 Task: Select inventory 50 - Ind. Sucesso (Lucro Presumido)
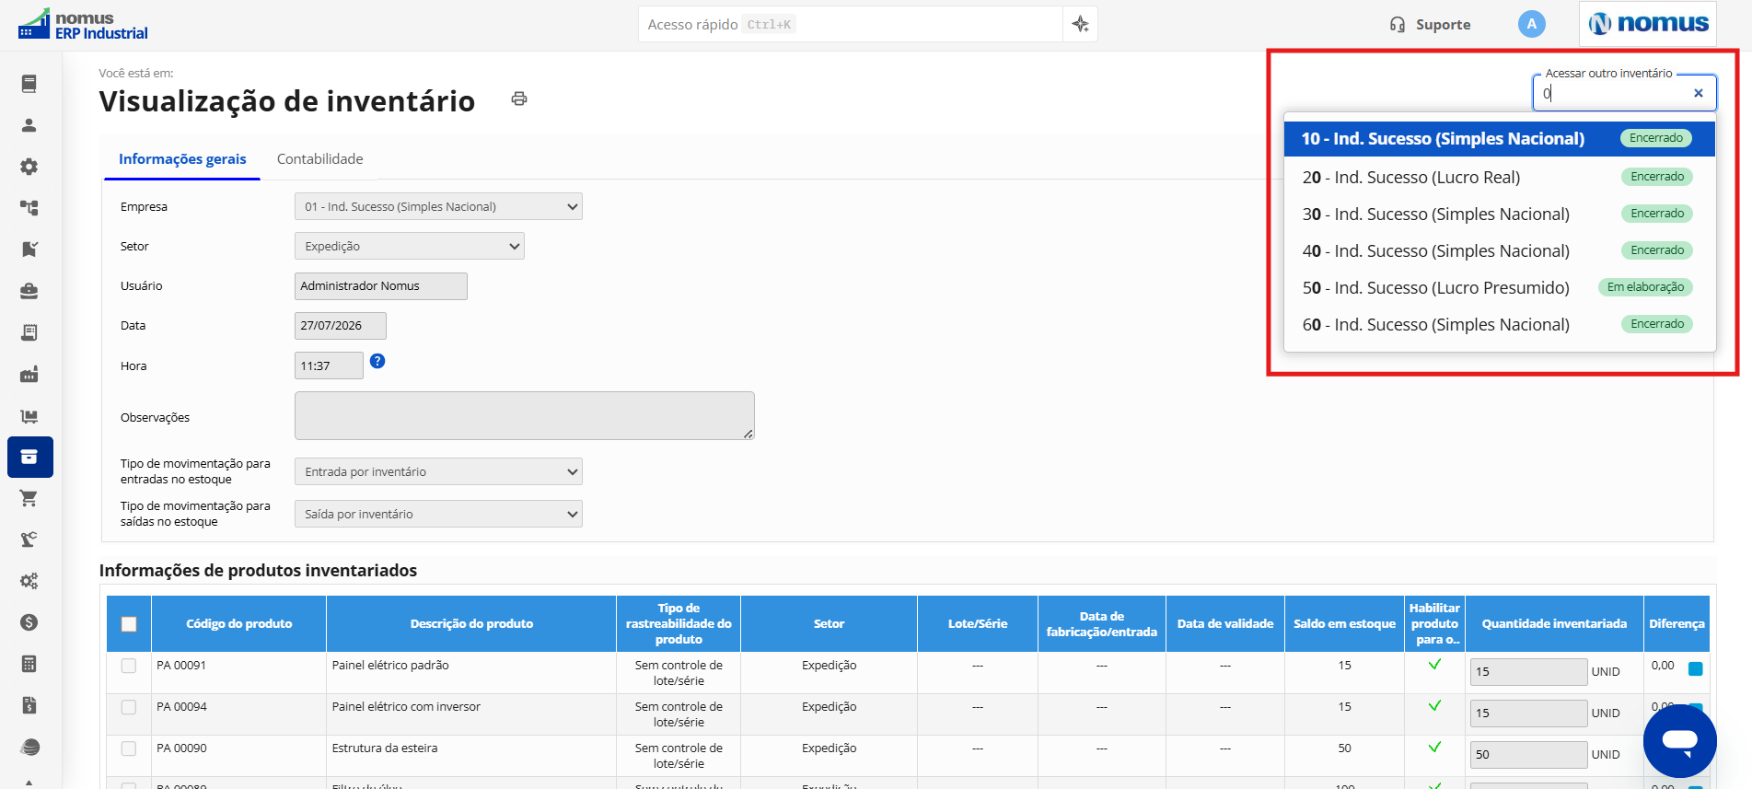pos(1500,287)
